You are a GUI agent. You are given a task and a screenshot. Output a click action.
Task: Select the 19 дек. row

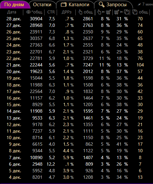[75, 78]
